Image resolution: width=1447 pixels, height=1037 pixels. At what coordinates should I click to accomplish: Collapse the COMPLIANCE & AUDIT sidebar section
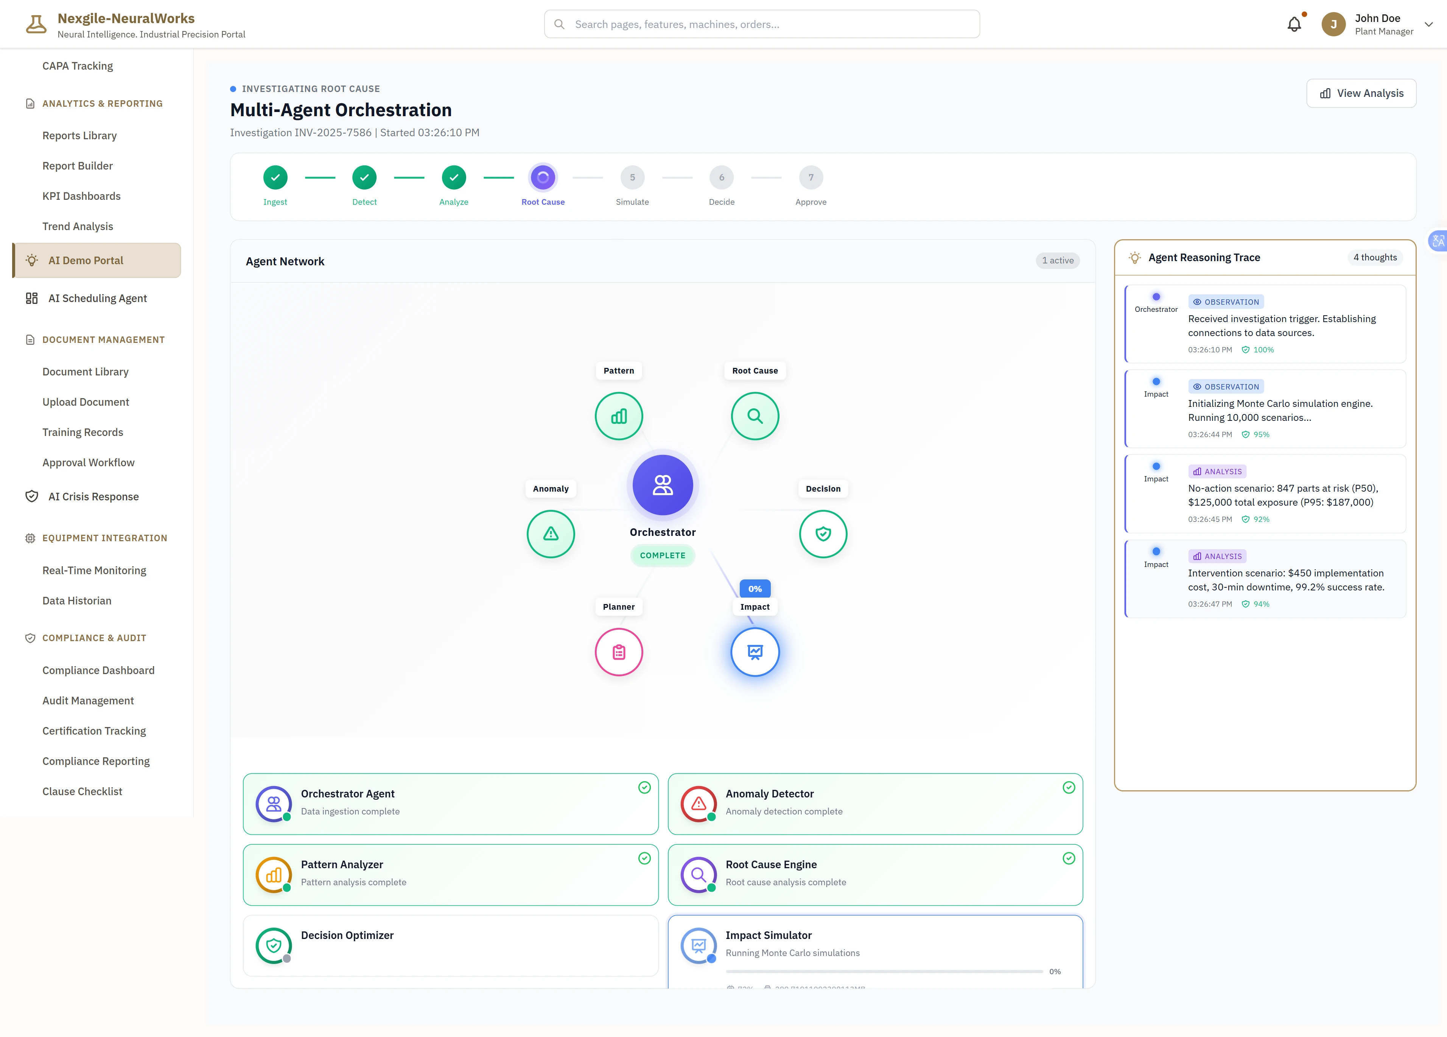94,637
